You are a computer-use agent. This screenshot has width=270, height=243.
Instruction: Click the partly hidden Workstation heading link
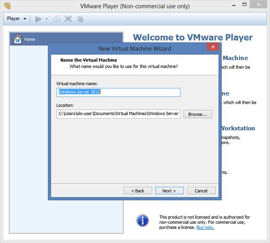(238, 128)
